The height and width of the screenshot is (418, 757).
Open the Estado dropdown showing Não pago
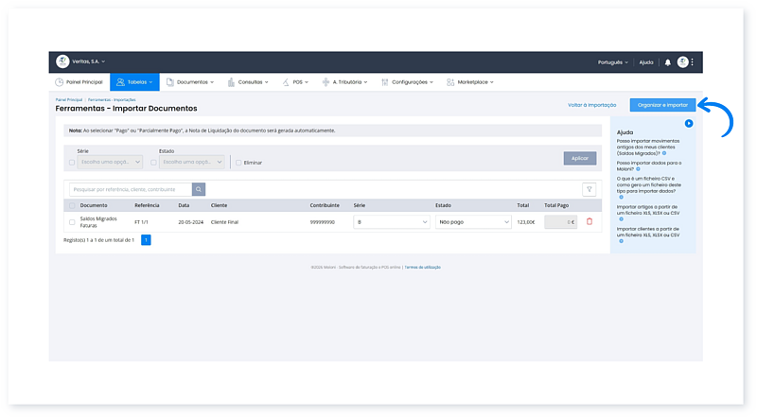(472, 222)
